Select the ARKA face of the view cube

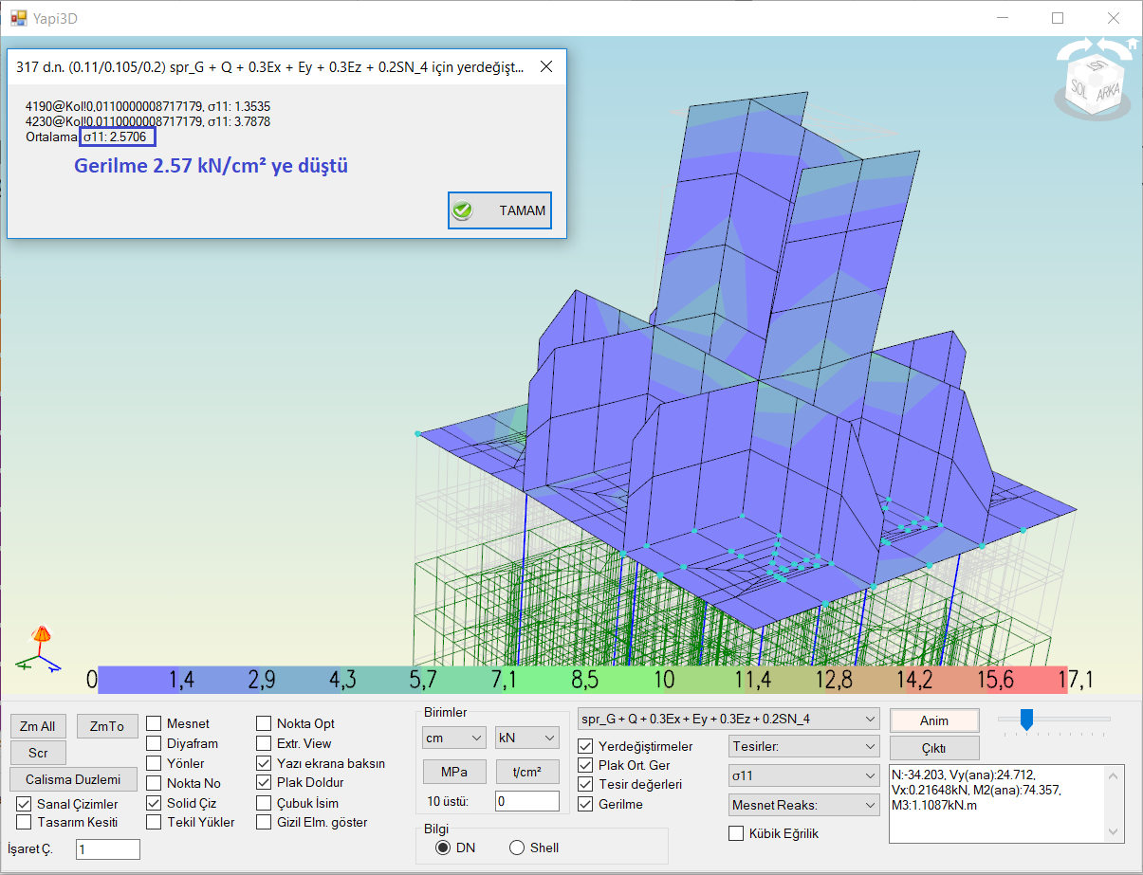1108,92
